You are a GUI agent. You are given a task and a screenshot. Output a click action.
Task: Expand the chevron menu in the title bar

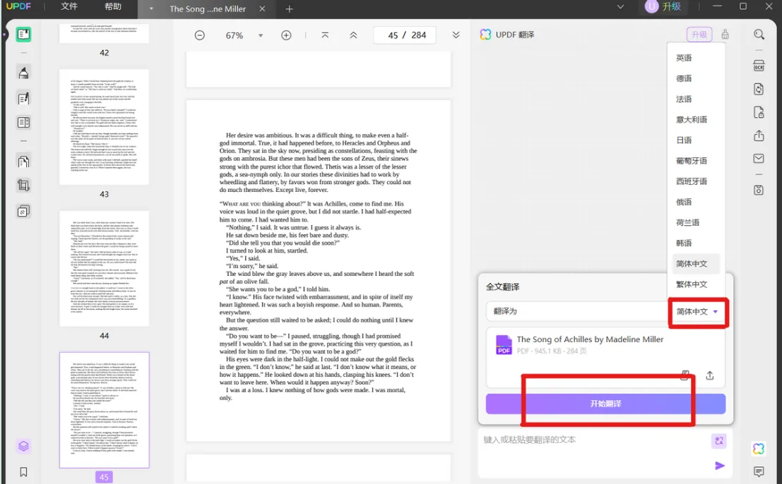(x=620, y=7)
